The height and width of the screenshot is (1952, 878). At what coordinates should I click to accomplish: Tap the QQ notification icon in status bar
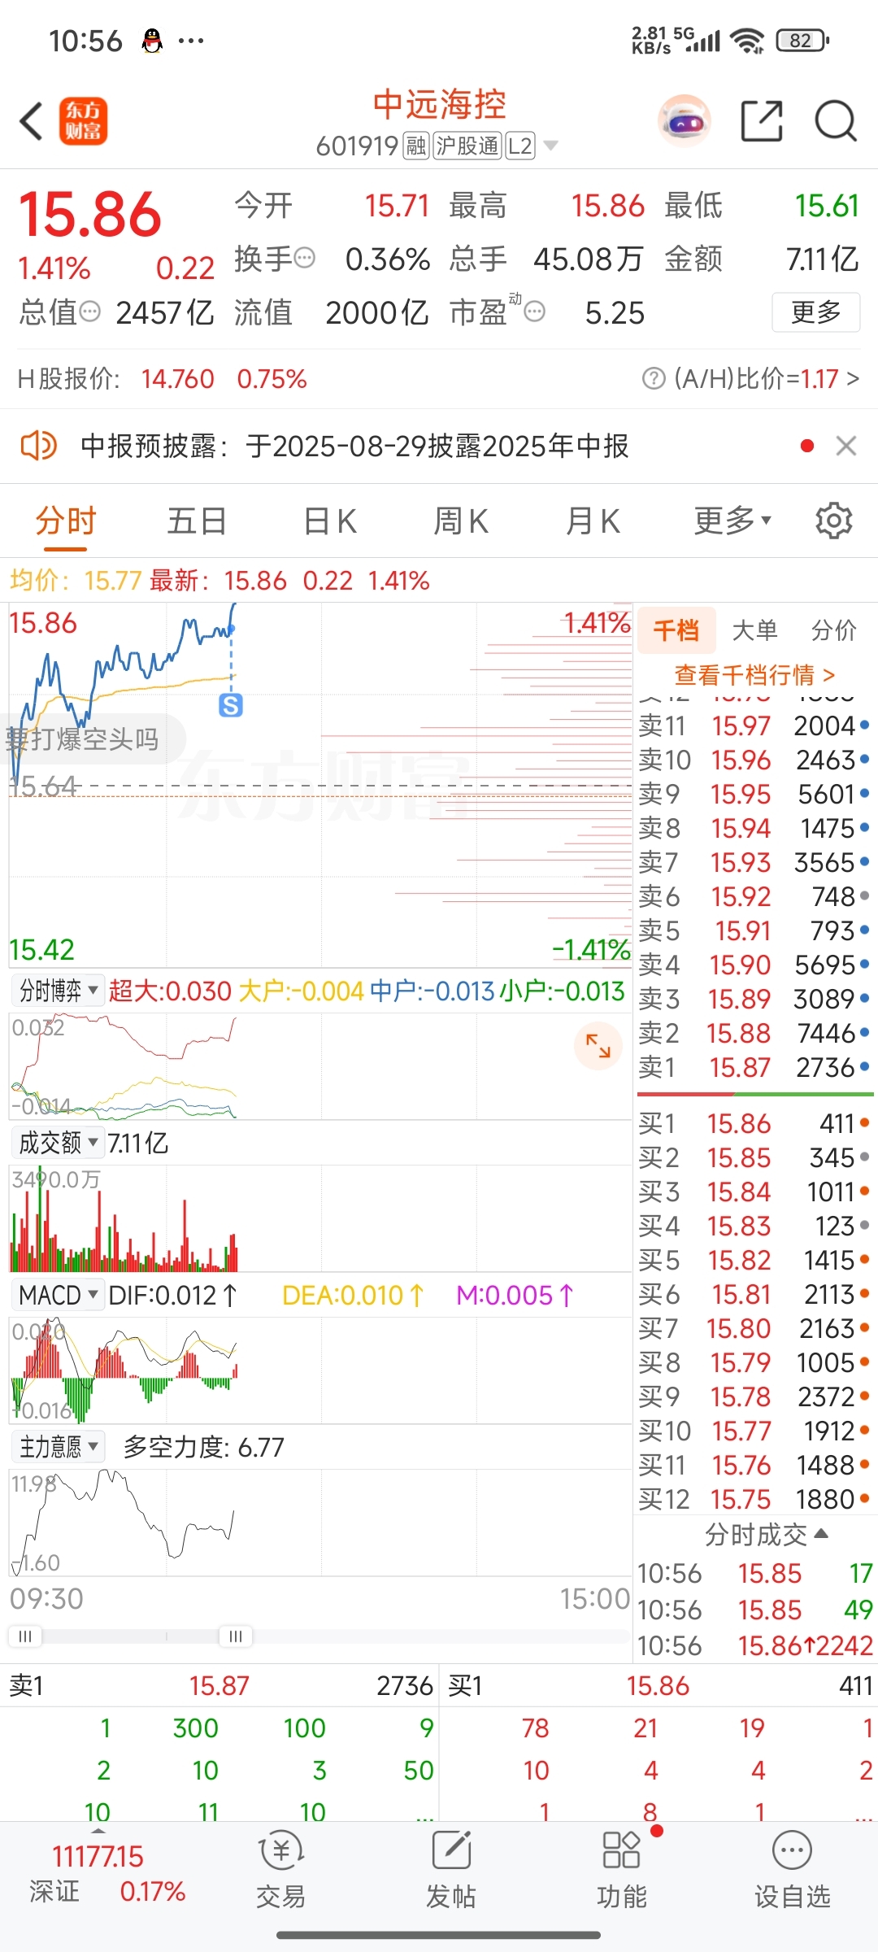click(152, 40)
